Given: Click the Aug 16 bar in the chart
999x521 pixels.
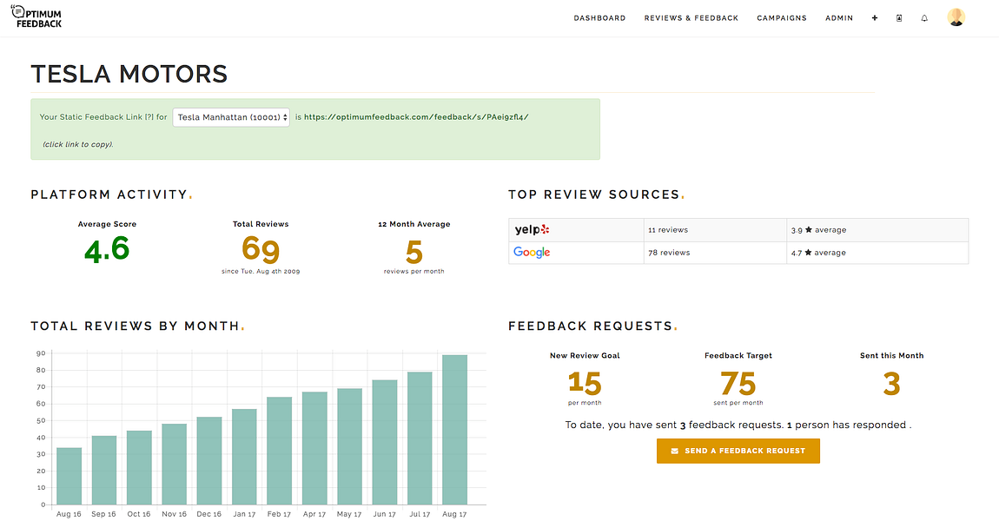Looking at the screenshot, I should click(x=69, y=473).
